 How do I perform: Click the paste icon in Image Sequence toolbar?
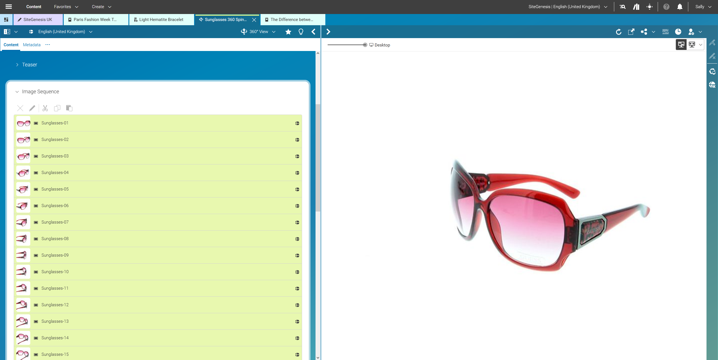[x=69, y=108]
